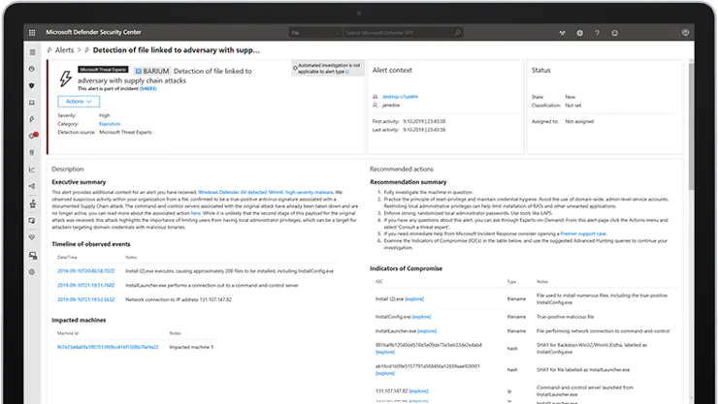Viewport: 718px width, 404px height.
Task: Explore the Install (2).exe indicator
Action: 414,299
